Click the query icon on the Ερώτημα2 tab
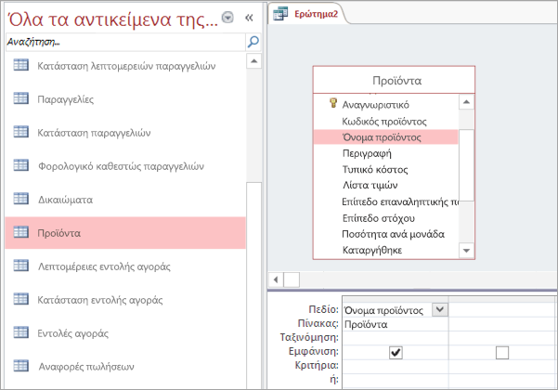558x390 pixels. 280,14
